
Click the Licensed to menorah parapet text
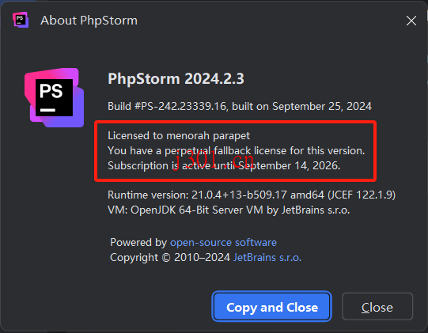pyautogui.click(x=179, y=136)
